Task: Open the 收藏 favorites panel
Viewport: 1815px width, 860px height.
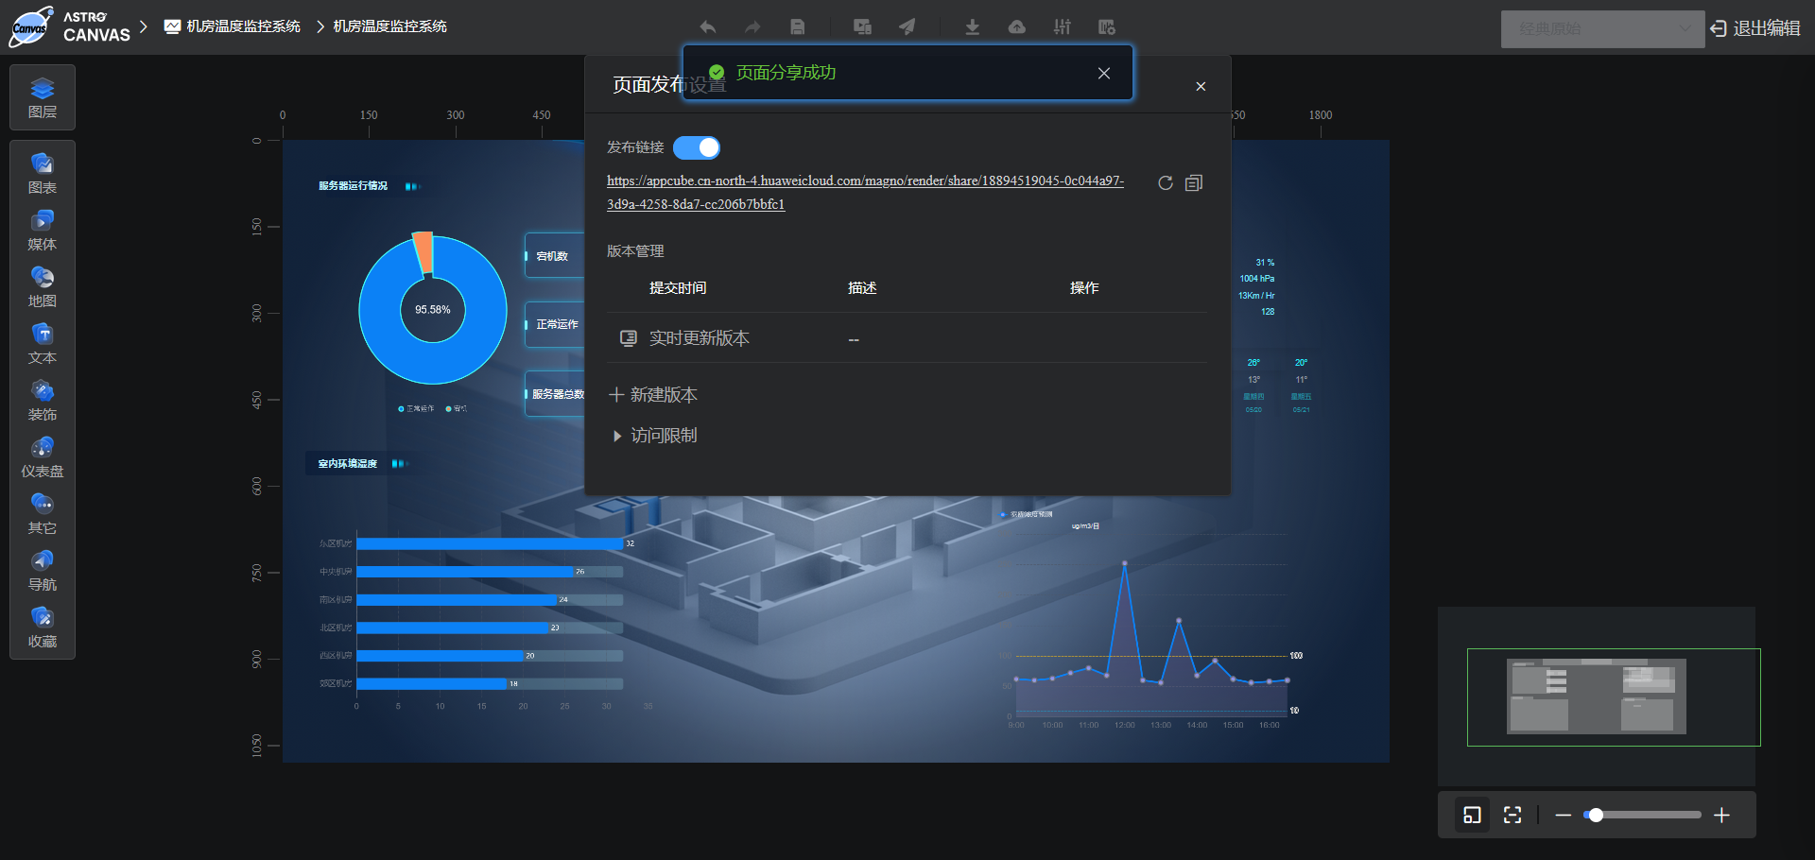Action: coord(43,628)
